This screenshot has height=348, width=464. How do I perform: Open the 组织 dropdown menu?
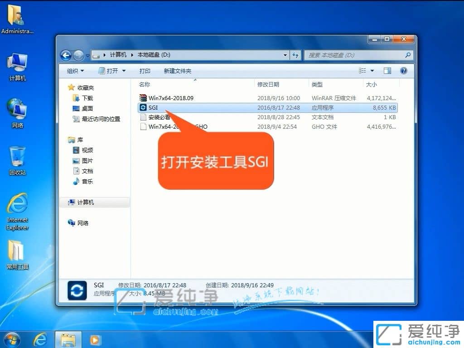tap(74, 71)
